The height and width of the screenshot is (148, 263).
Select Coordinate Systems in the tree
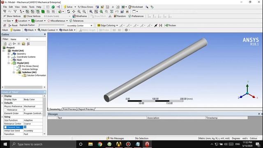[26, 57]
